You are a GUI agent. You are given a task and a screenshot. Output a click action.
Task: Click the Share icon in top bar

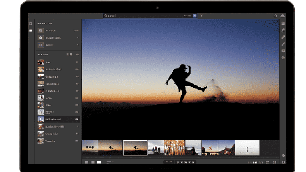pyautogui.click(x=275, y=15)
